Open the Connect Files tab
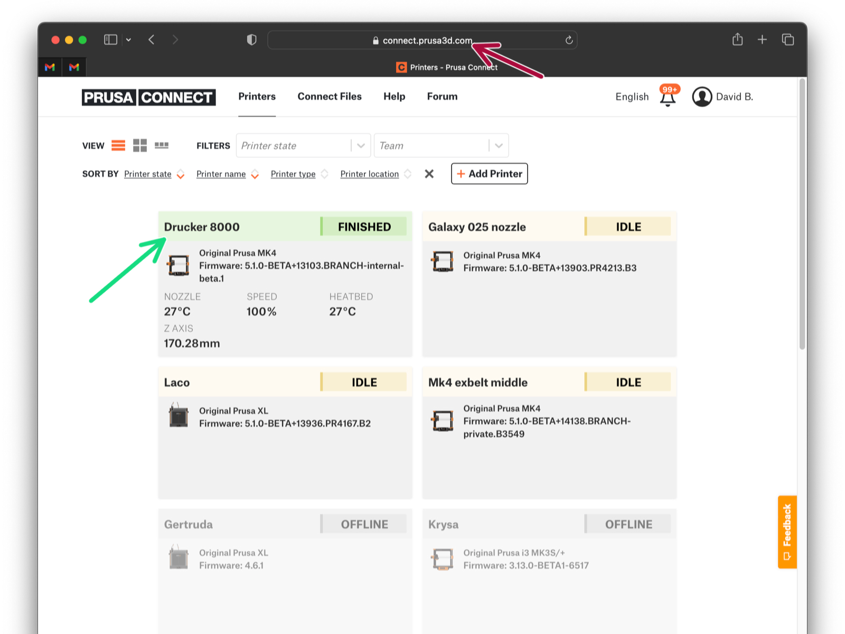The height and width of the screenshot is (634, 845). 330,96
